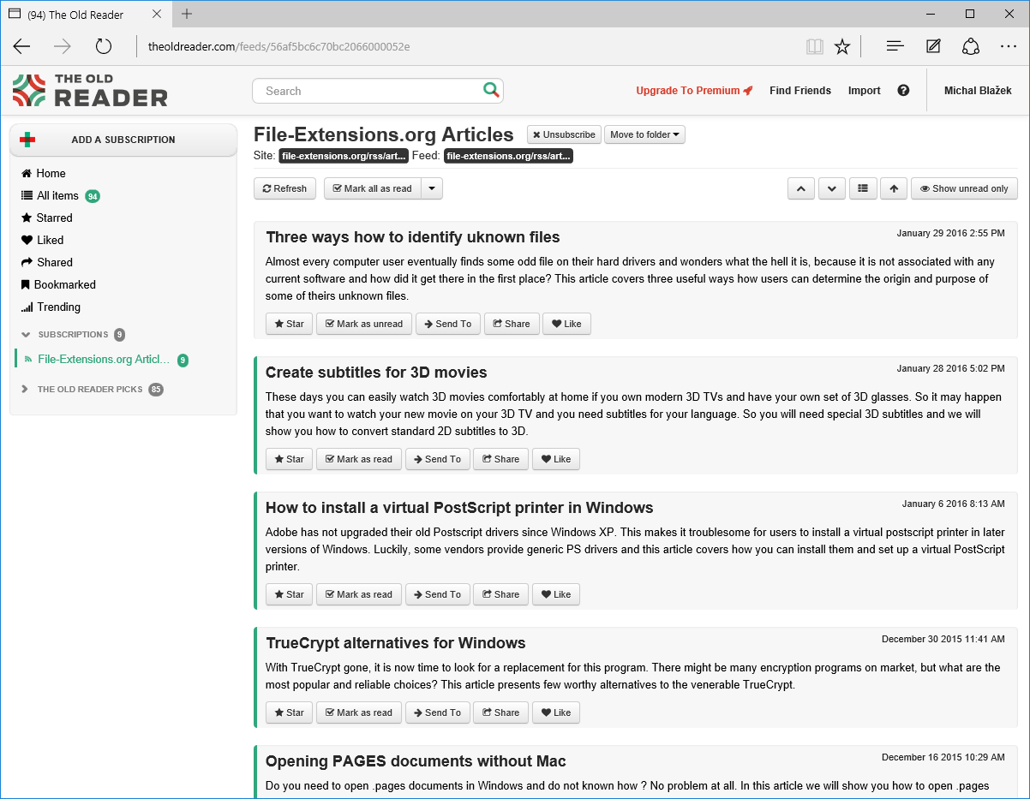Click the help question mark icon

click(903, 90)
